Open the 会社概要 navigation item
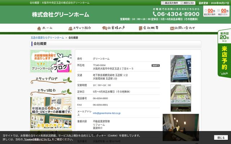 coord(148,28)
